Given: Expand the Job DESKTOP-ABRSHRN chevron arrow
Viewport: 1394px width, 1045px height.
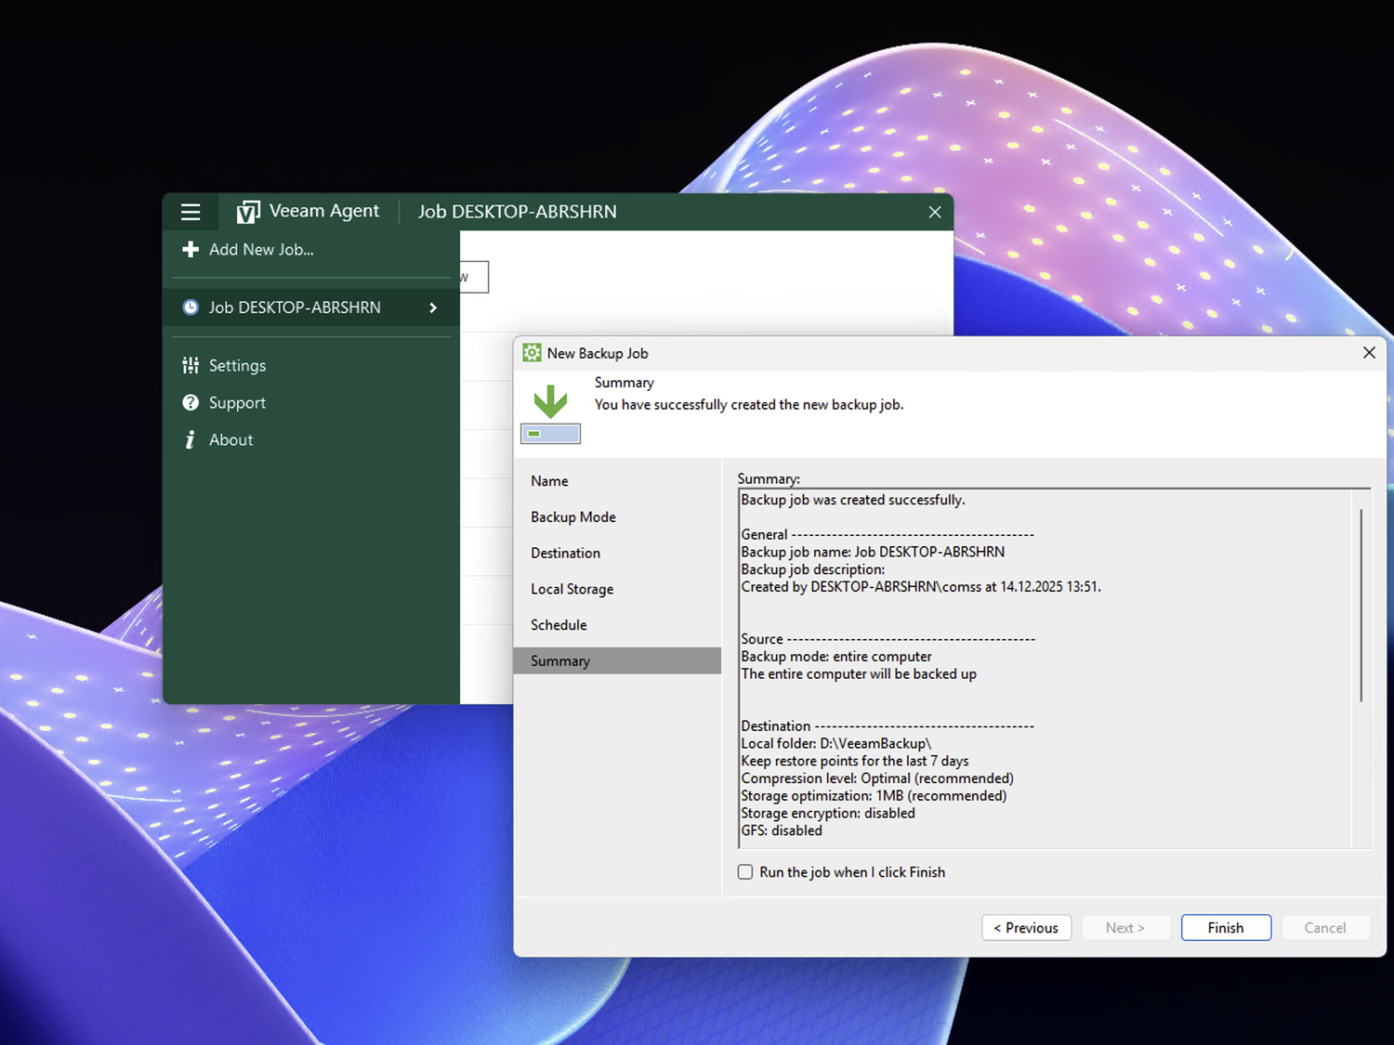Looking at the screenshot, I should 433,307.
